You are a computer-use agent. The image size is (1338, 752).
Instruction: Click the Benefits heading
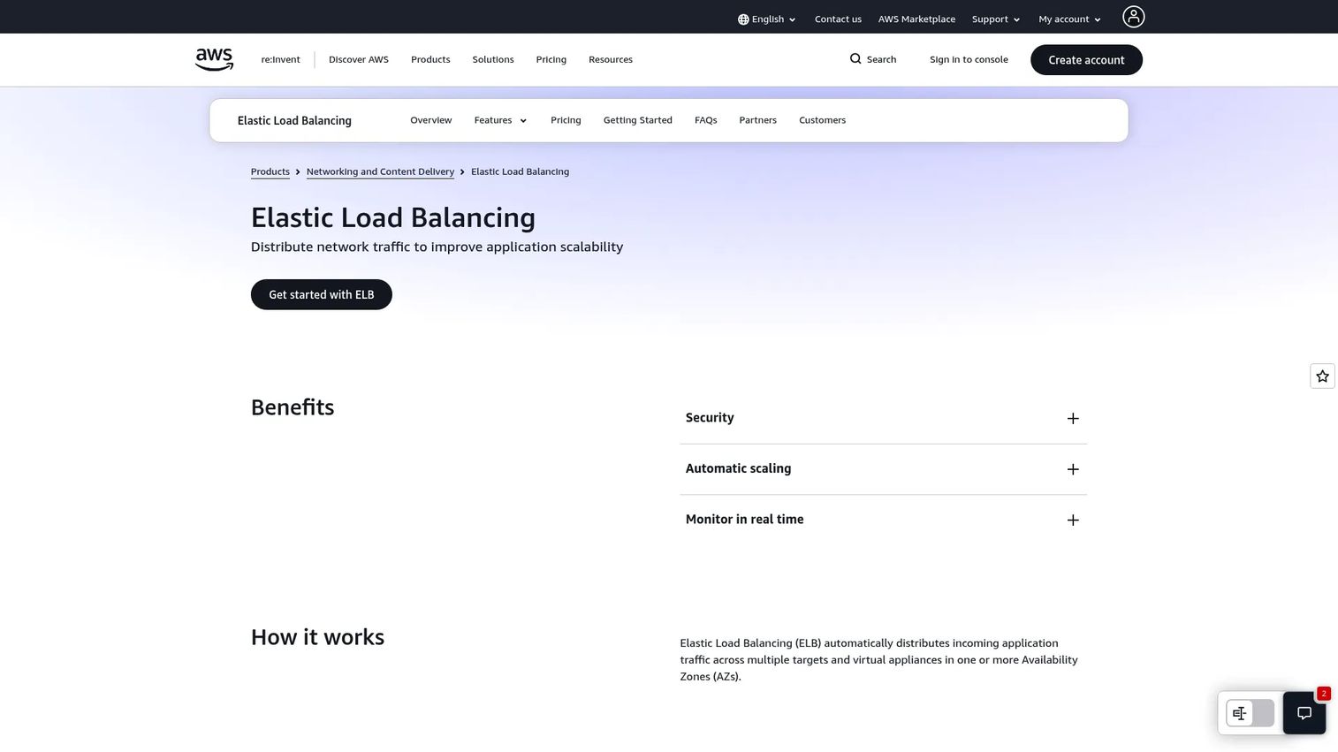[293, 407]
